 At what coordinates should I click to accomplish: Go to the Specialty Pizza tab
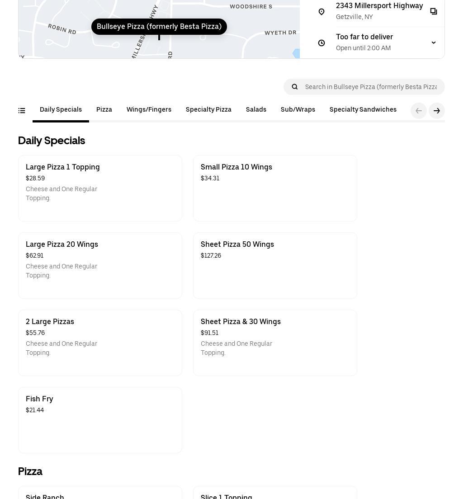click(208, 110)
